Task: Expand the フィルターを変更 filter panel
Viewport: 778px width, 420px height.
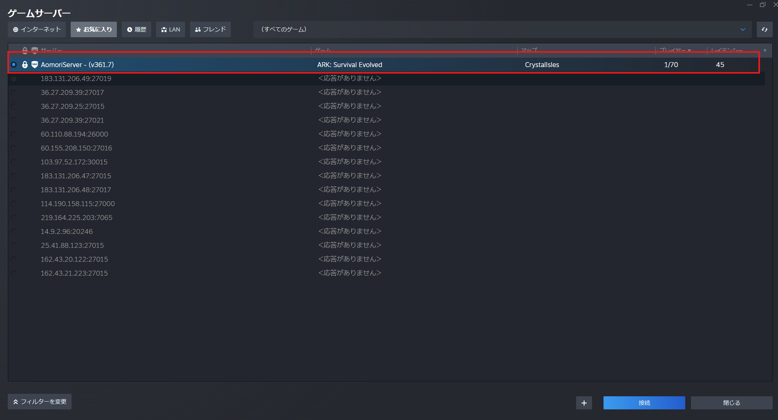Action: [40, 402]
